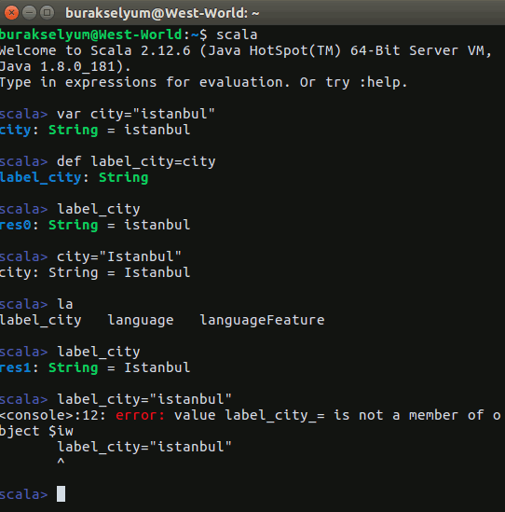
Task: Click the '<console>:12:' text
Action: tap(53, 415)
